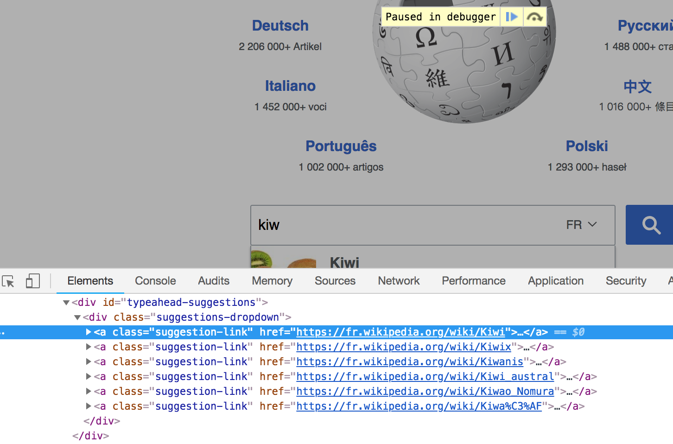The image size is (673, 444).
Task: Open the Polski Wikipedia link
Action: (x=587, y=146)
